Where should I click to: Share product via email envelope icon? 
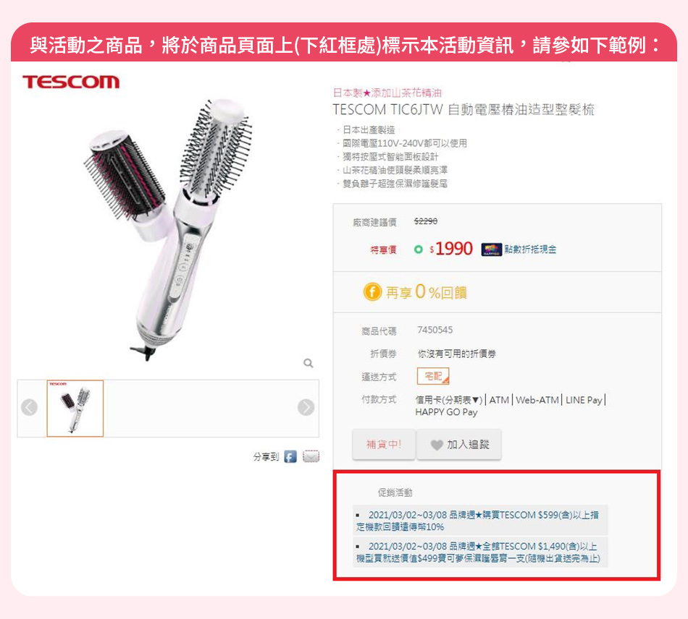point(311,457)
